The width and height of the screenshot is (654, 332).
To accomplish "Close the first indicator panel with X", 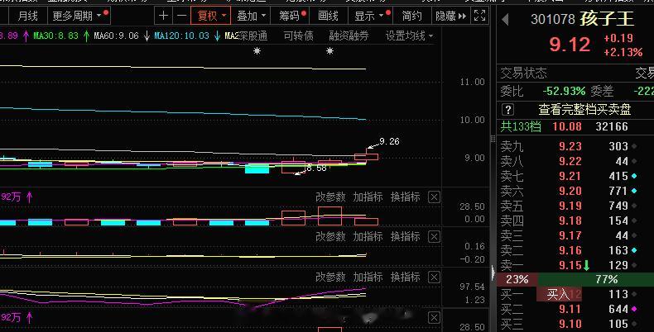I will click(x=434, y=197).
